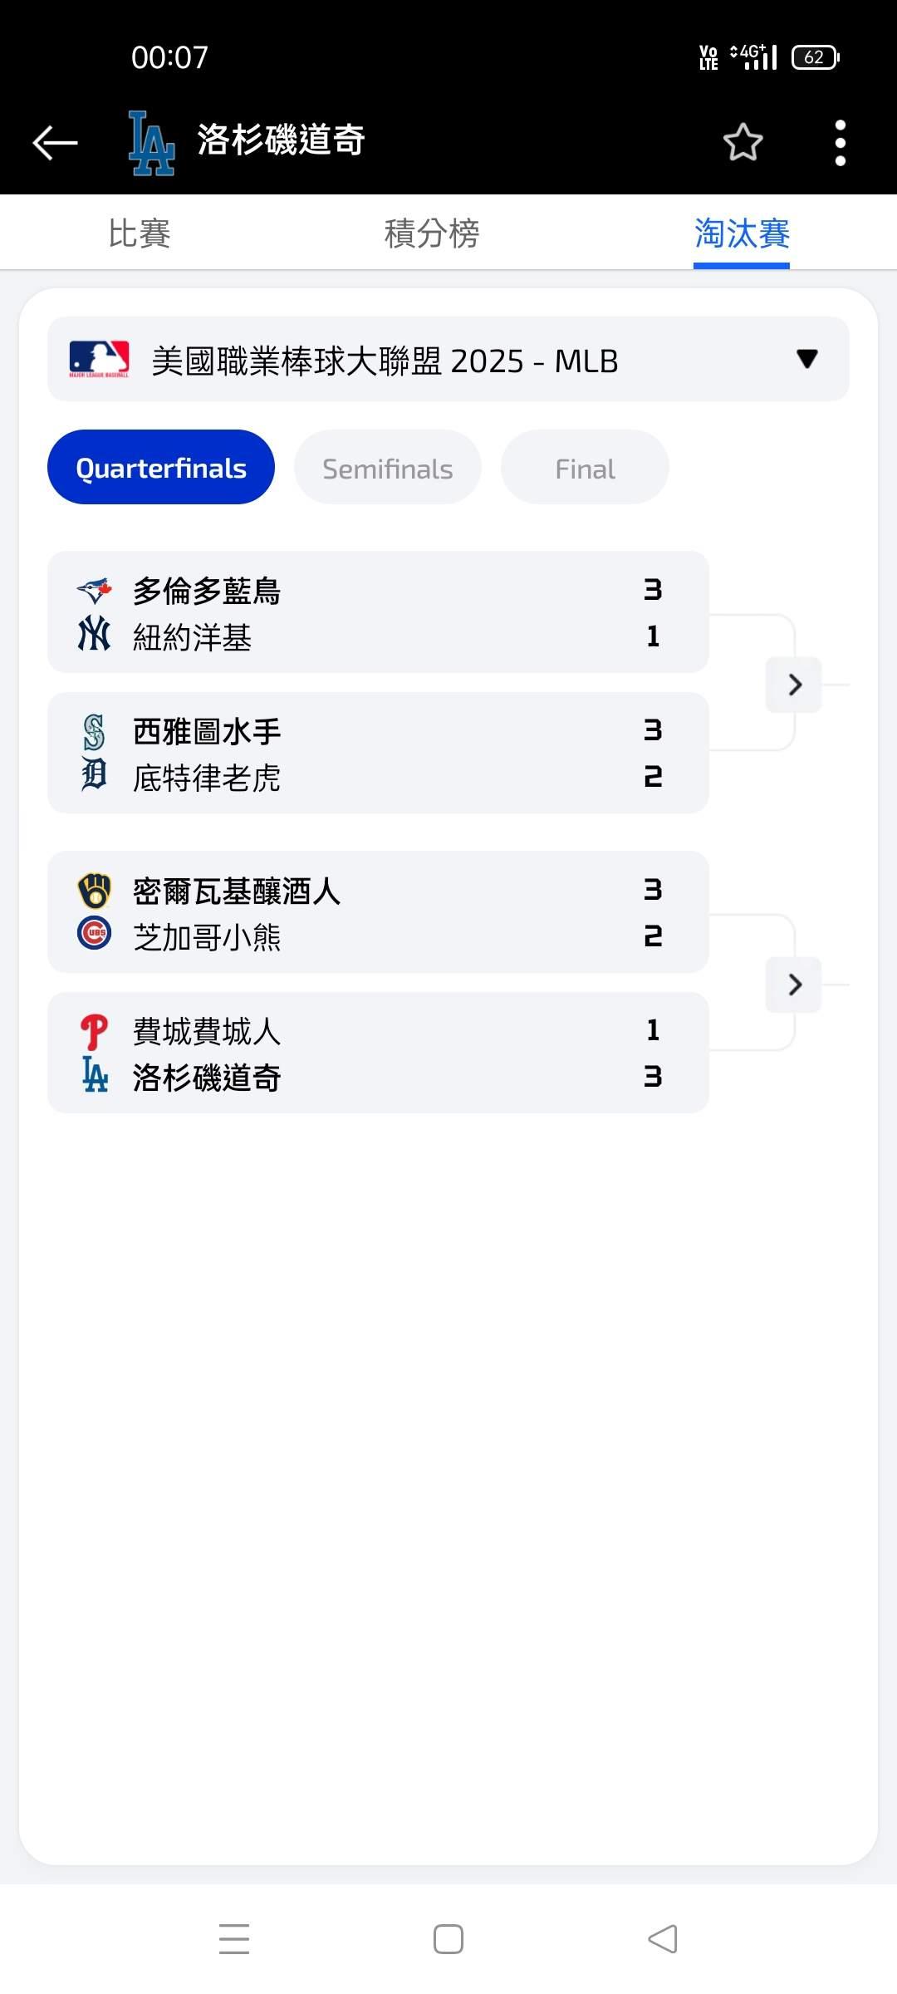897x1994 pixels.
Task: Tap the back arrow icon
Action: (x=55, y=142)
